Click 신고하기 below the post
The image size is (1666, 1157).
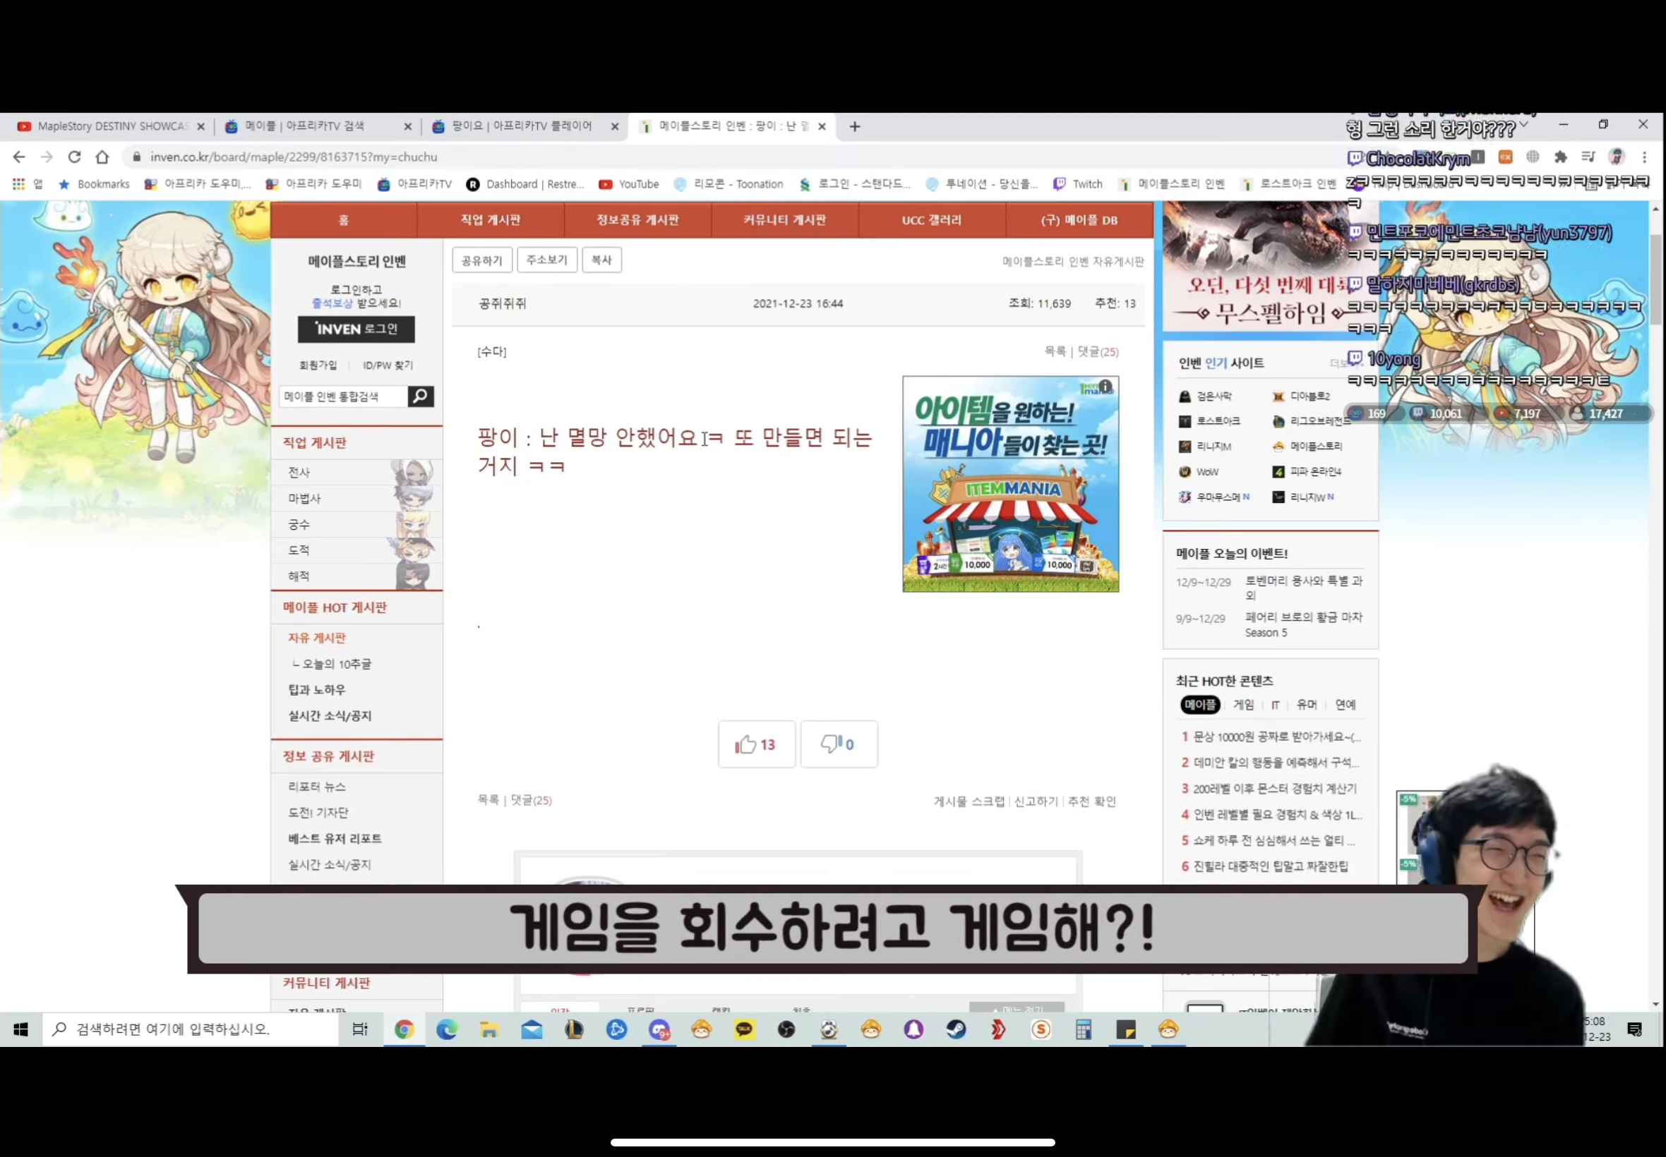pyautogui.click(x=1036, y=801)
